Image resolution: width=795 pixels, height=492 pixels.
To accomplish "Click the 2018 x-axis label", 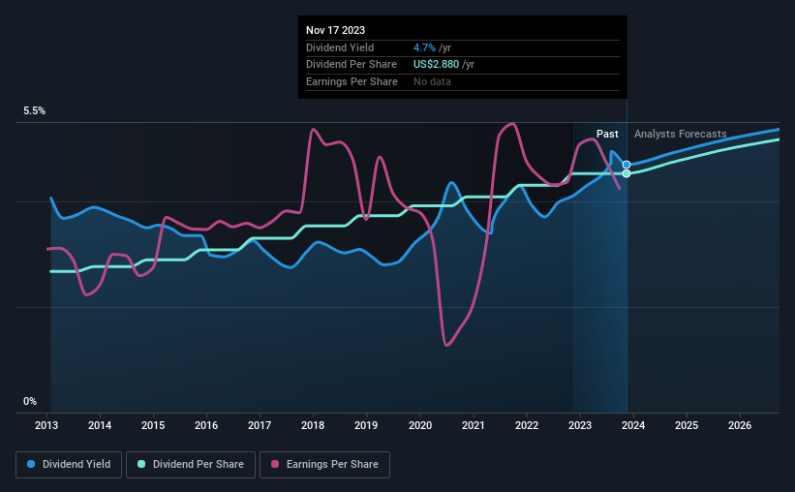I will pos(313,425).
